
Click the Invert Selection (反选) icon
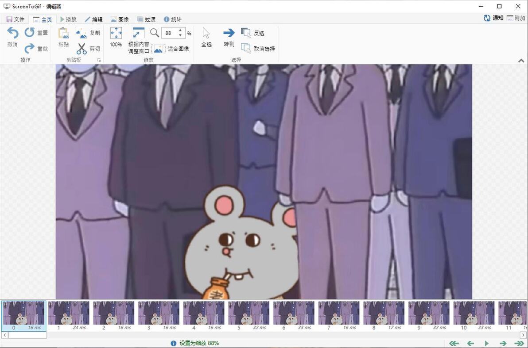(x=246, y=33)
